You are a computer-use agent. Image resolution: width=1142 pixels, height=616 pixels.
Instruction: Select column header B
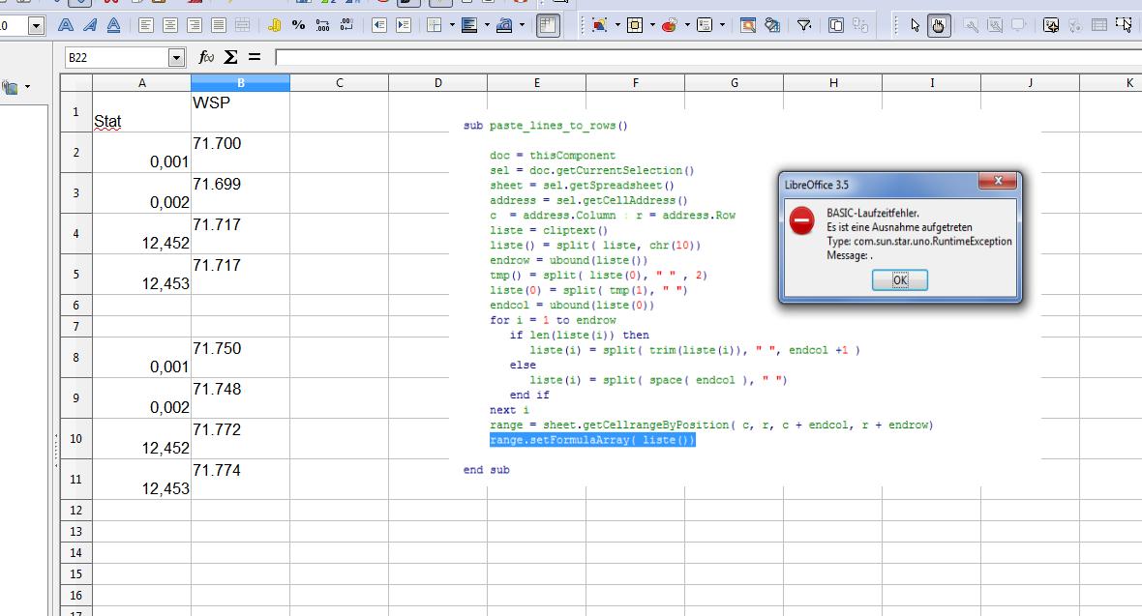tap(240, 83)
